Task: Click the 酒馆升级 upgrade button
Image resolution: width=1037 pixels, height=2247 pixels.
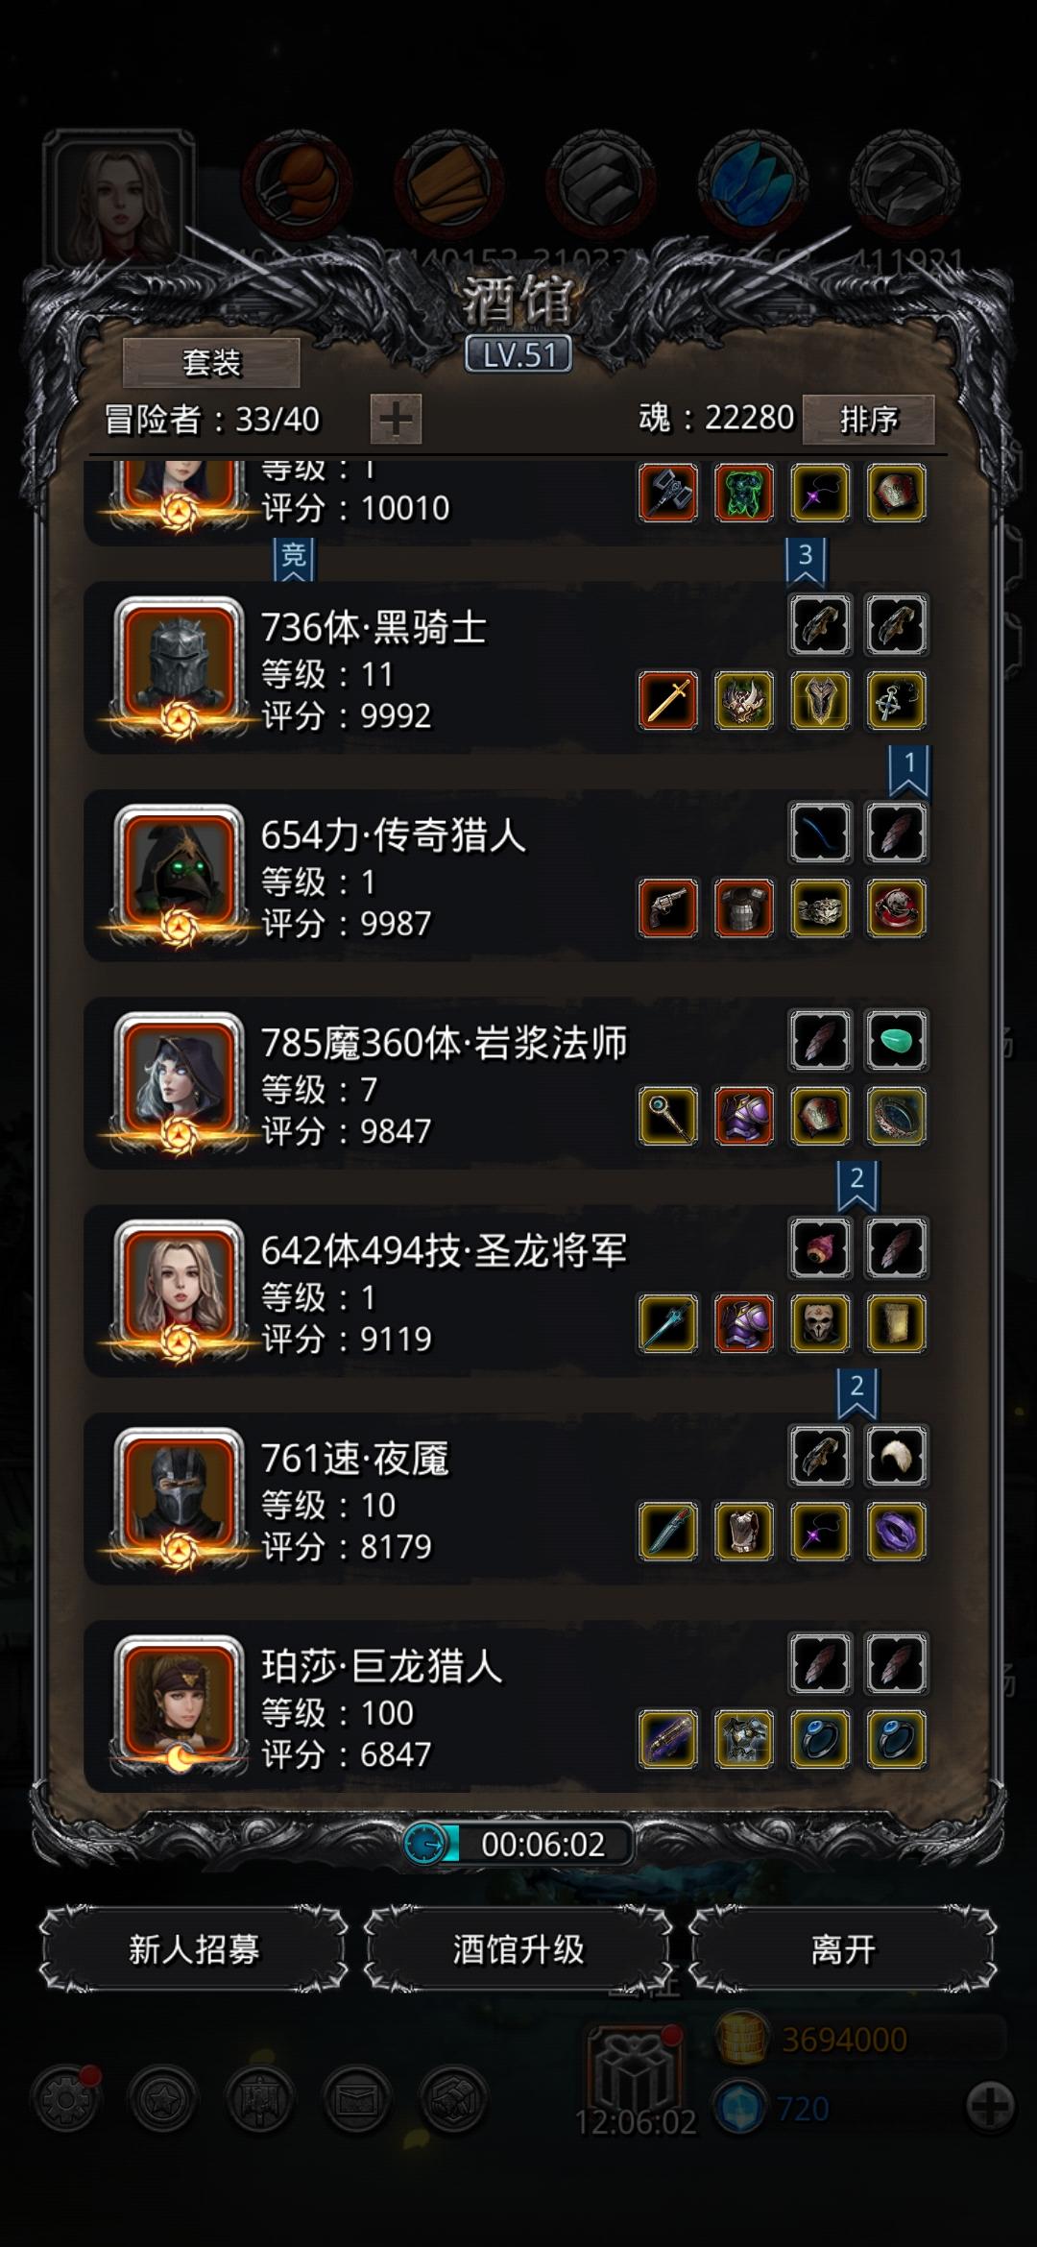Action: coord(518,1949)
